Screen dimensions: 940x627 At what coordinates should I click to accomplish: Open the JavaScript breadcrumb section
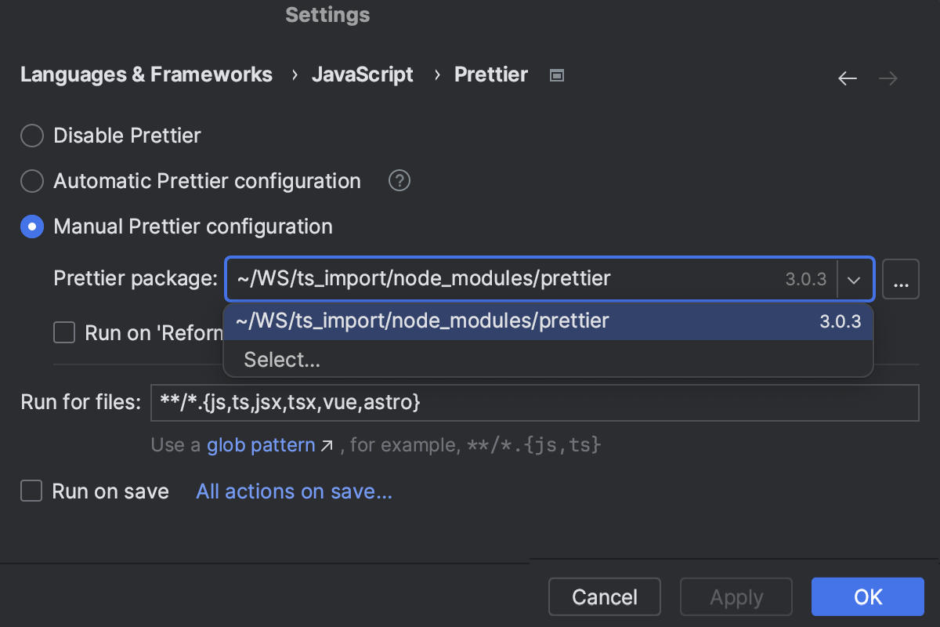362,74
